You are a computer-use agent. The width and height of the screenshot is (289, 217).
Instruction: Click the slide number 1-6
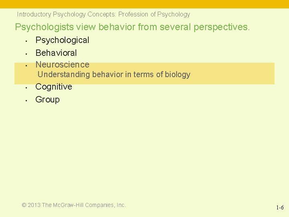coord(280,208)
